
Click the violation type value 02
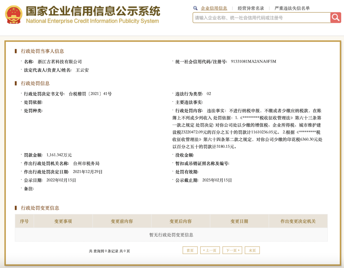pyautogui.click(x=209, y=94)
